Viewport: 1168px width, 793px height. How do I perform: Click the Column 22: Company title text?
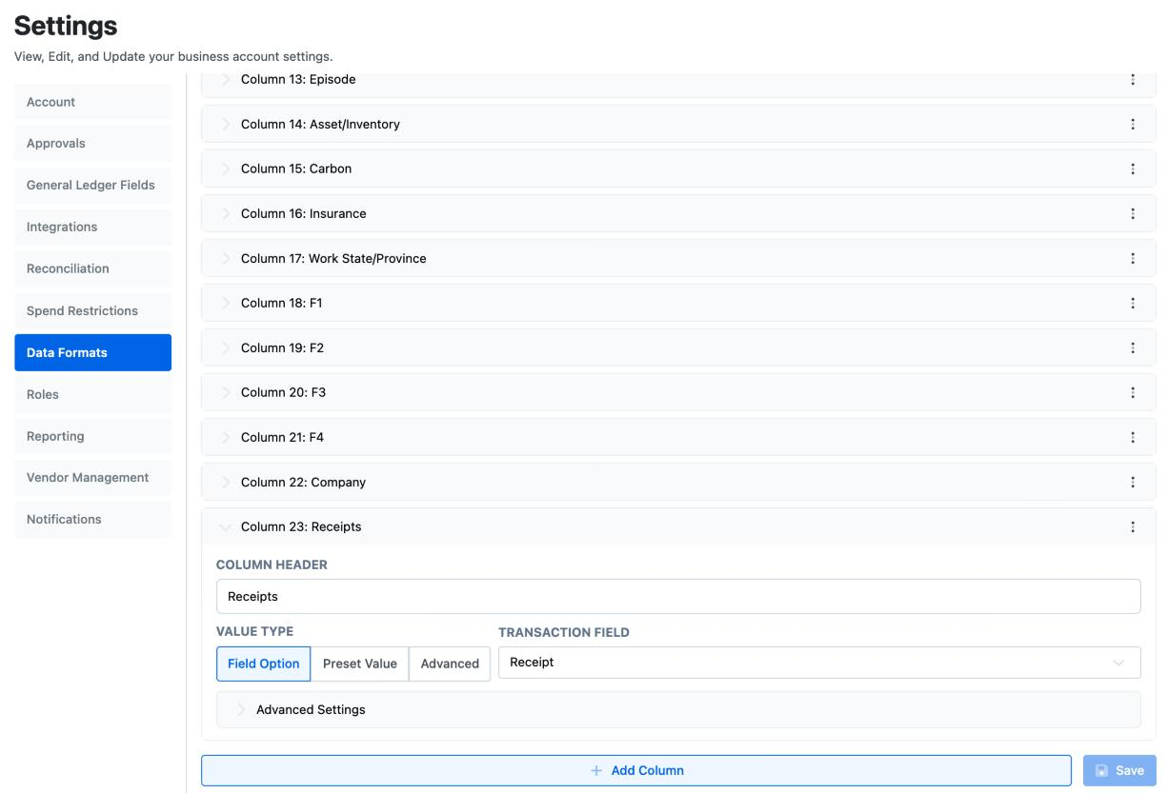point(303,483)
